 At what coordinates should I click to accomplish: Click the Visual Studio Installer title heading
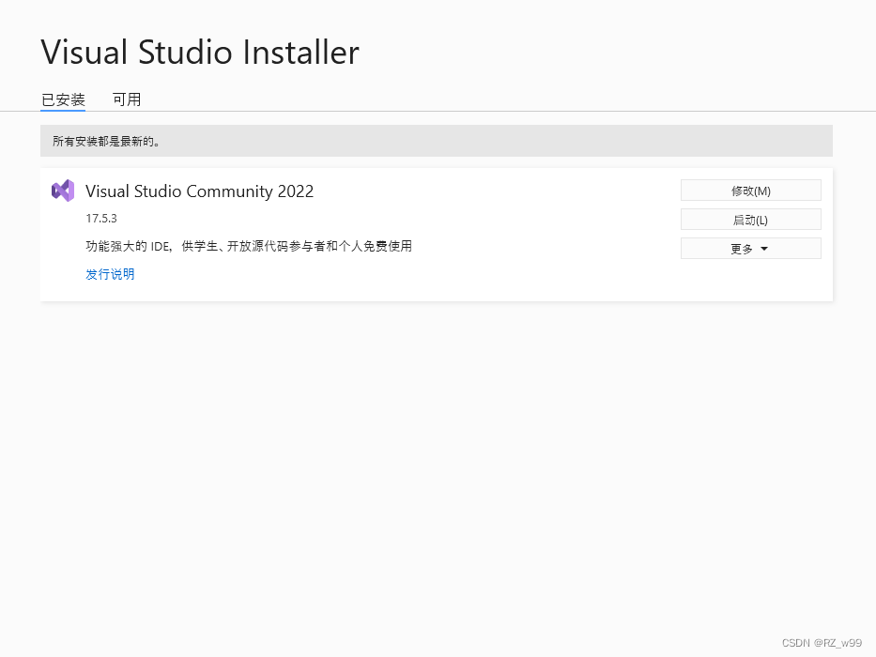click(x=199, y=52)
